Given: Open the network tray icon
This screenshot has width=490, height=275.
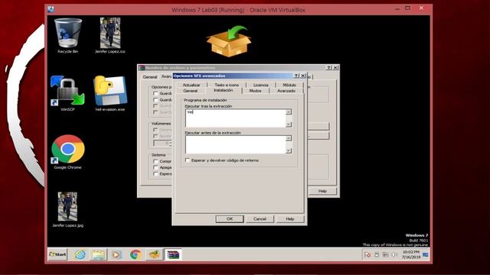Looking at the screenshot, I should (386, 254).
